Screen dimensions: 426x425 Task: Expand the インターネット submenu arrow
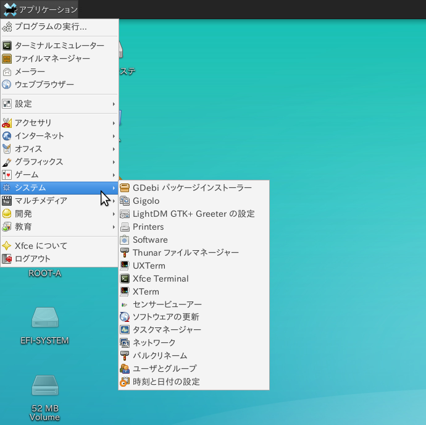114,136
